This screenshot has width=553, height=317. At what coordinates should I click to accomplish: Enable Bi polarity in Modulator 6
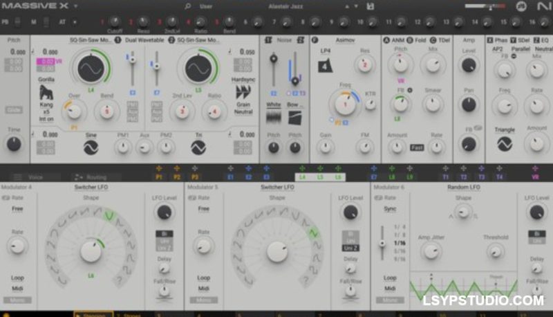coord(537,234)
